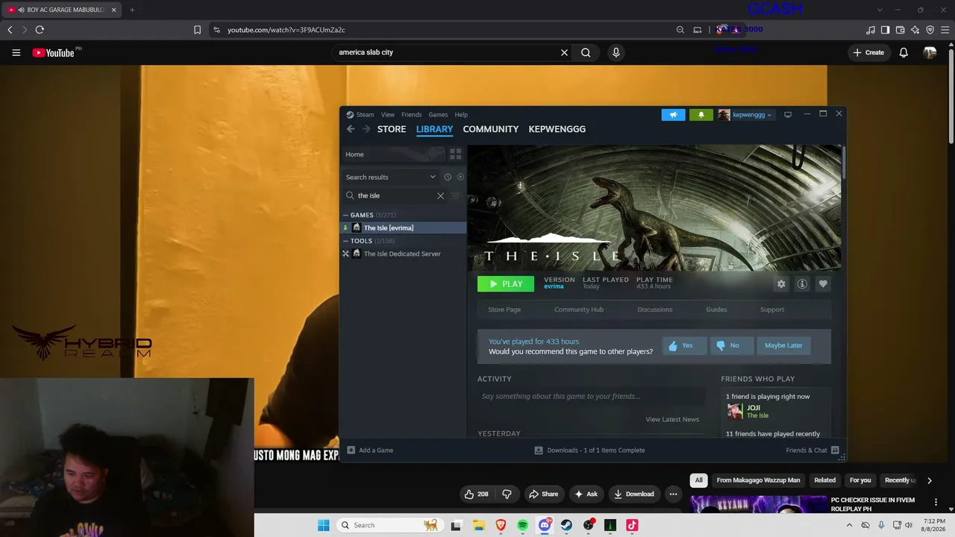Dislike the YouTube video

tap(507, 494)
